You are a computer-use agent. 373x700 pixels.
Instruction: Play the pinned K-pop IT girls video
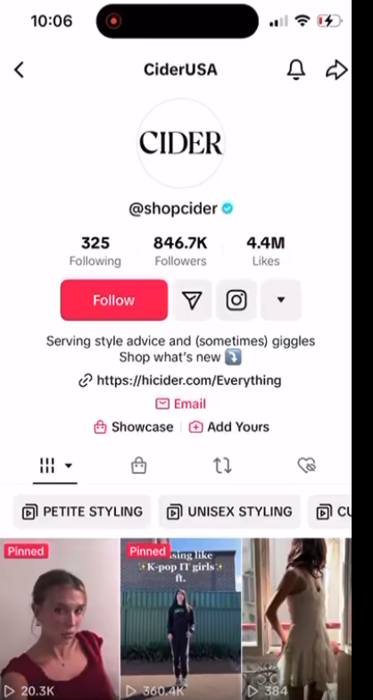(180, 619)
